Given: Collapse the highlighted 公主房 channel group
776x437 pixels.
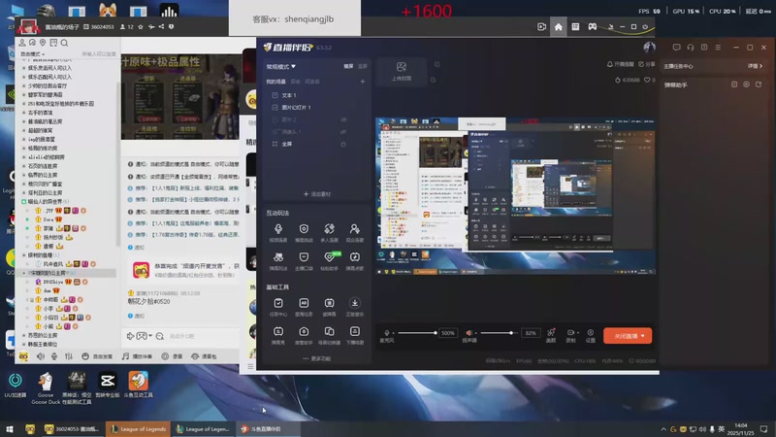Looking at the screenshot, I should coord(23,273).
